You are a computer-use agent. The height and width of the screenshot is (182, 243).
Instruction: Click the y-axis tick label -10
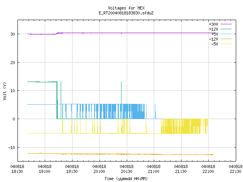point(12,147)
